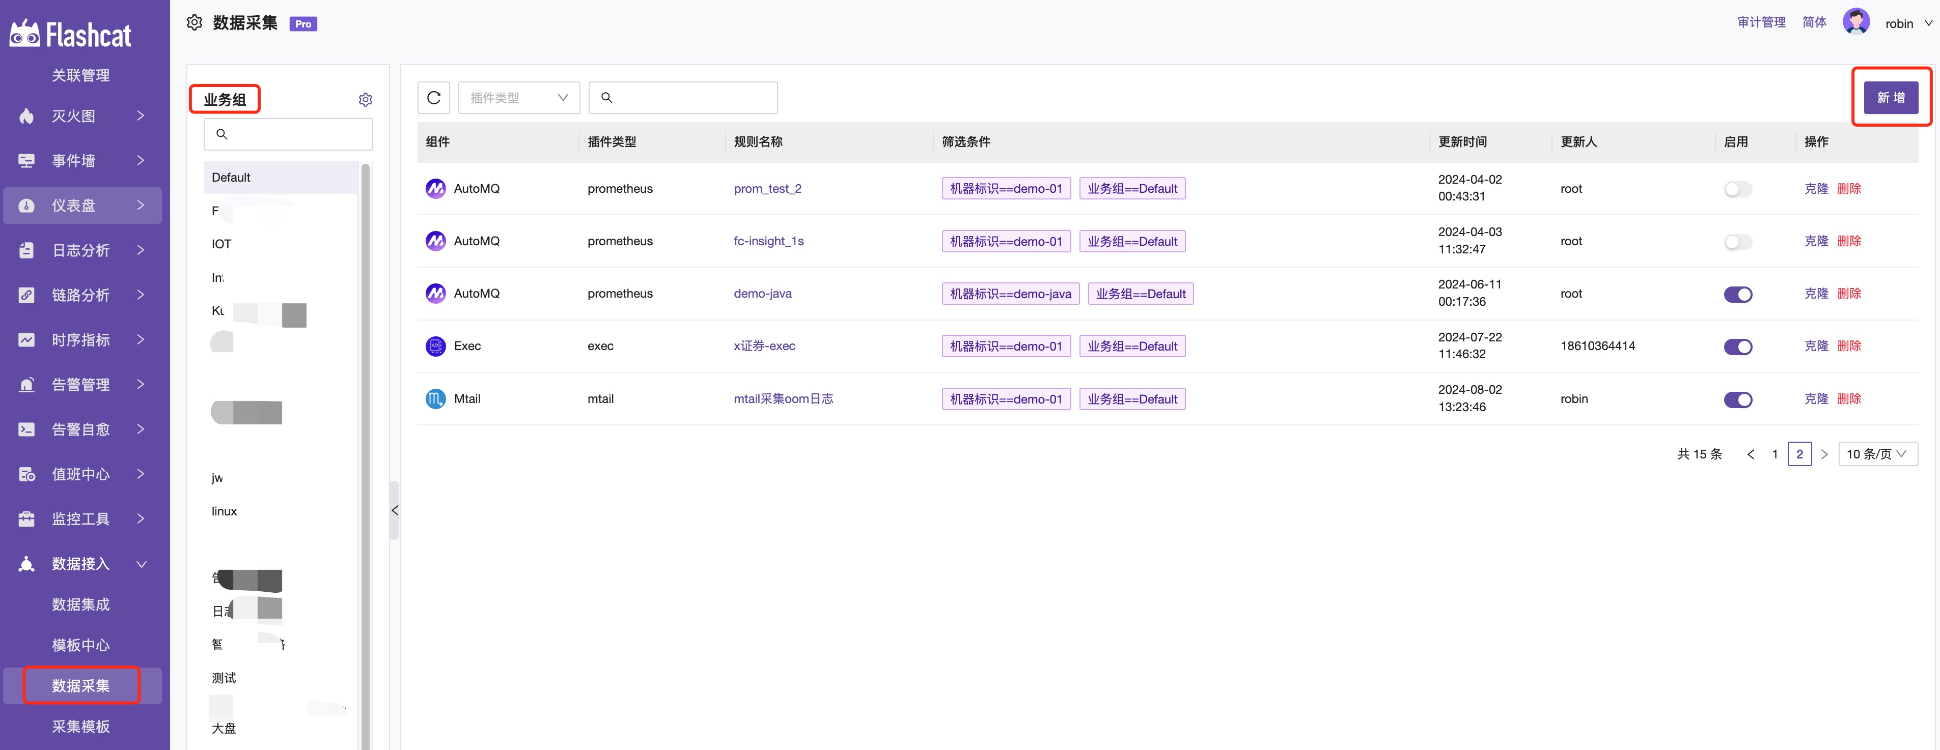Click the business group search field
The image size is (1940, 750).
(x=288, y=134)
